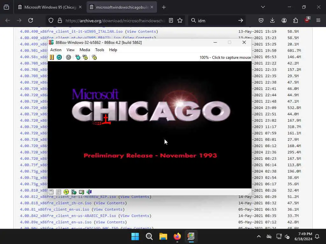Click the search go arrow
The image size is (326, 244).
click(x=241, y=20)
